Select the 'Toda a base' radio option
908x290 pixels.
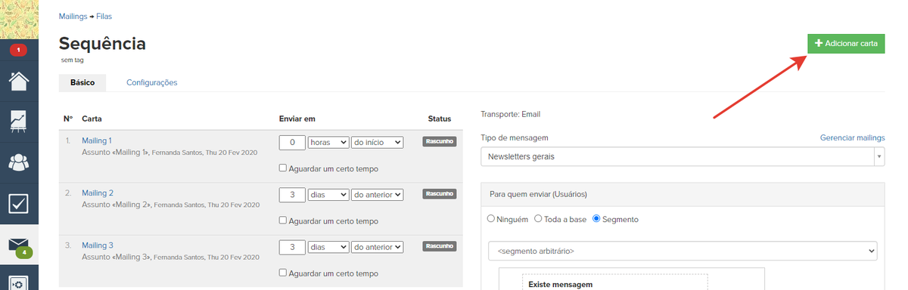click(x=538, y=219)
